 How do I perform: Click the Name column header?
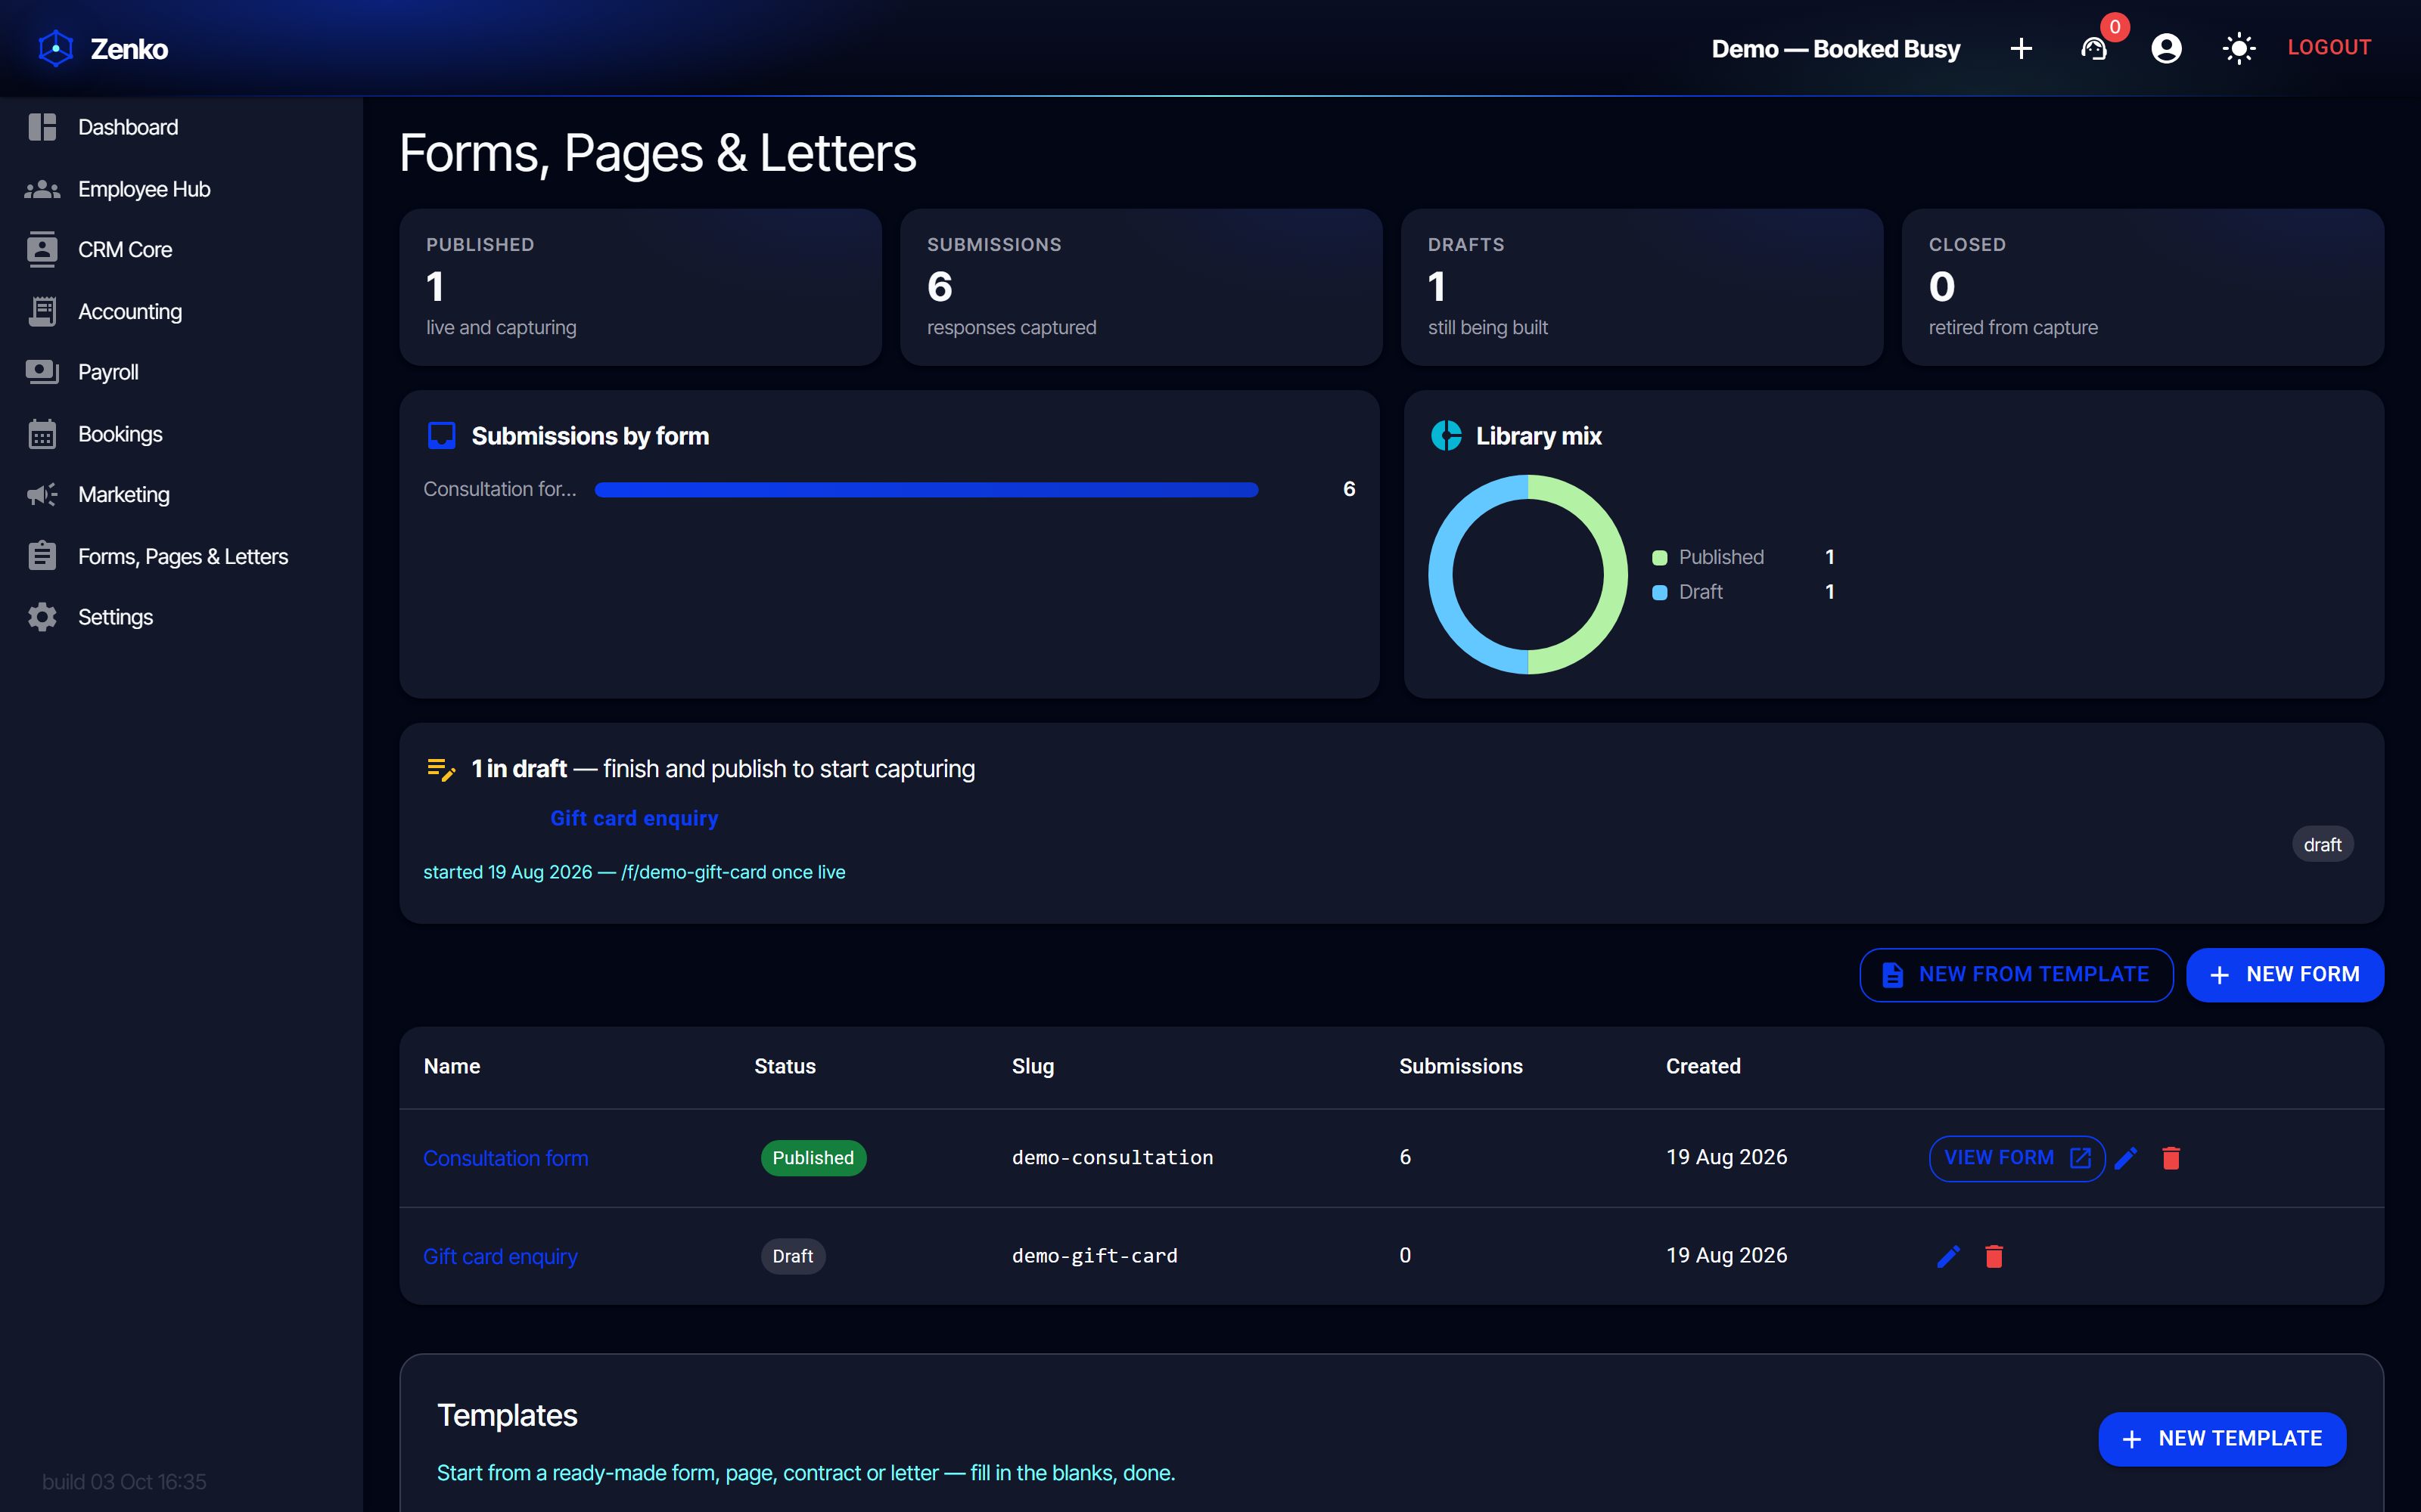pos(452,1066)
